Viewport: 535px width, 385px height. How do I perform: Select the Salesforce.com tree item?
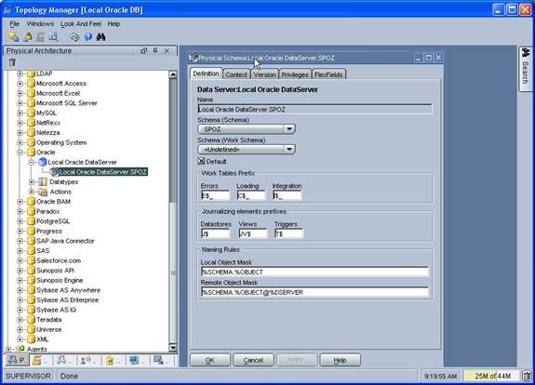(x=59, y=260)
